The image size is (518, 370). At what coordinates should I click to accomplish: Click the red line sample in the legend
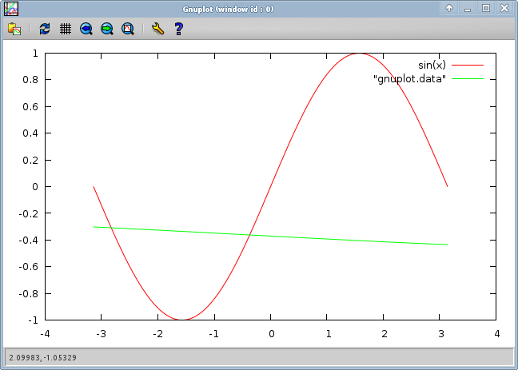(468, 65)
